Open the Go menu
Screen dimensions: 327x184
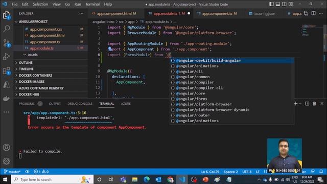pyautogui.click(x=67, y=4)
